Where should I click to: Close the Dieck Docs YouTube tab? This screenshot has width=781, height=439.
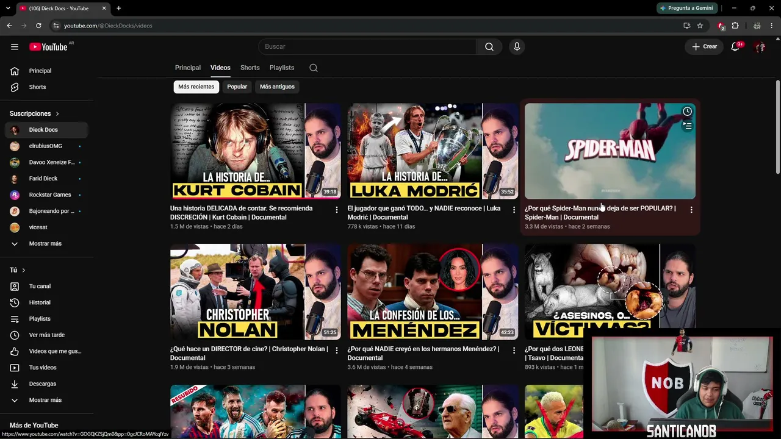pos(104,9)
